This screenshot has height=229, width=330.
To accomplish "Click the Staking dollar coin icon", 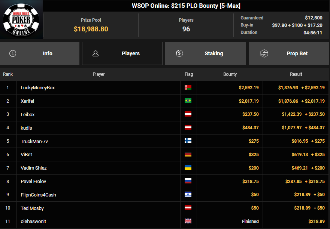I will pos(179,53).
